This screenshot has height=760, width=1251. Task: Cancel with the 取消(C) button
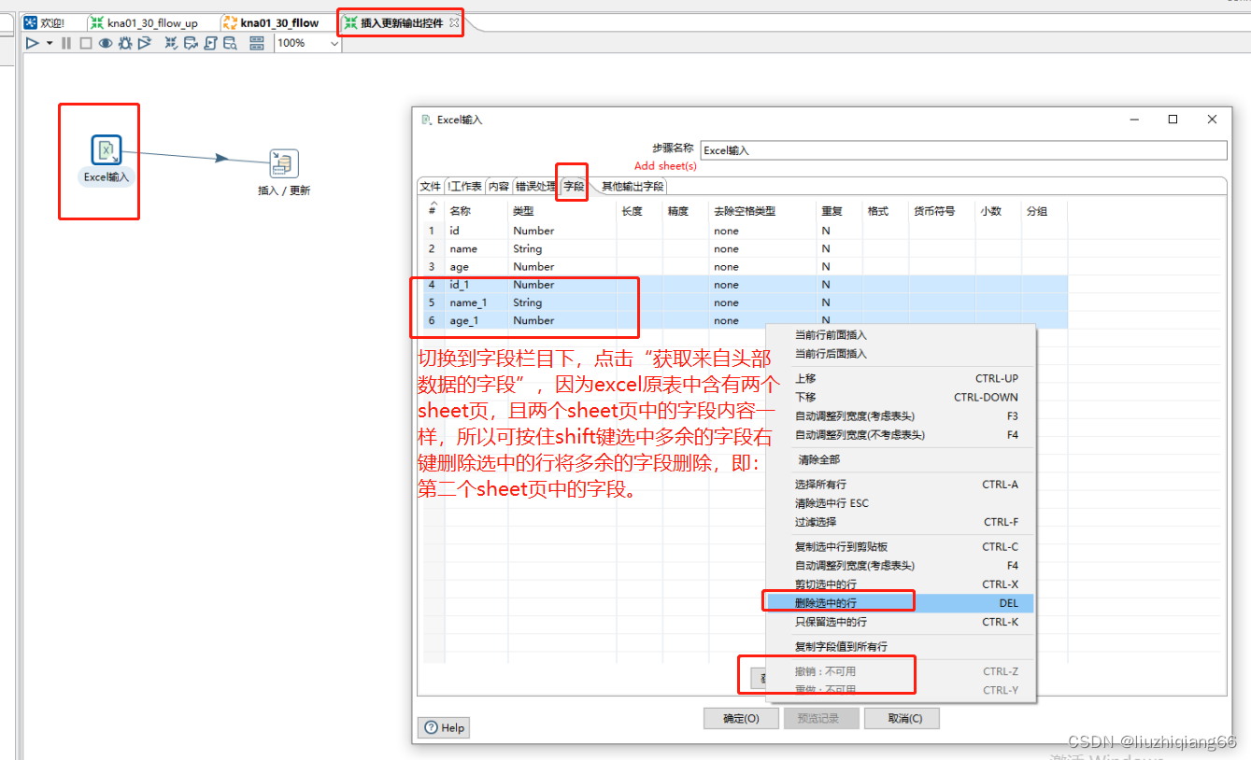902,718
